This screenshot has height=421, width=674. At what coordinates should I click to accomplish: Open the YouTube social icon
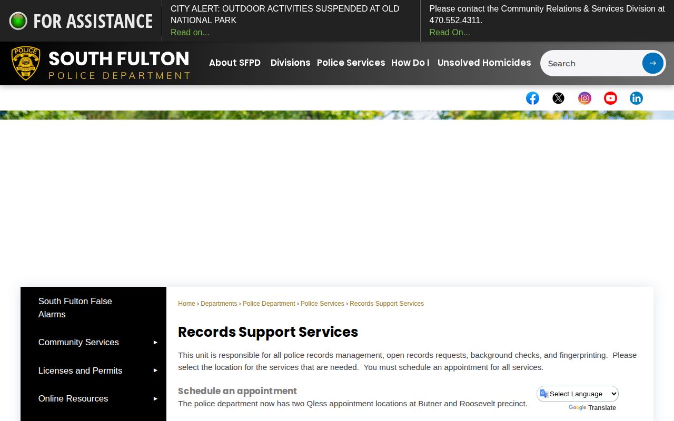pos(610,98)
